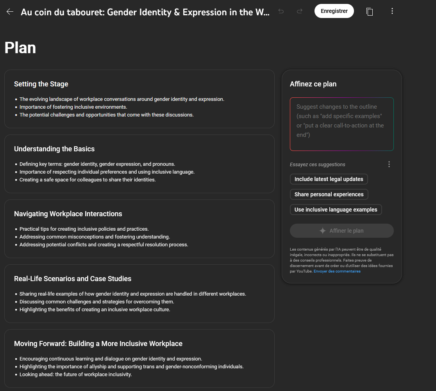Click the 'Envoyer des commentaires' link
436x391 pixels.
click(x=337, y=271)
